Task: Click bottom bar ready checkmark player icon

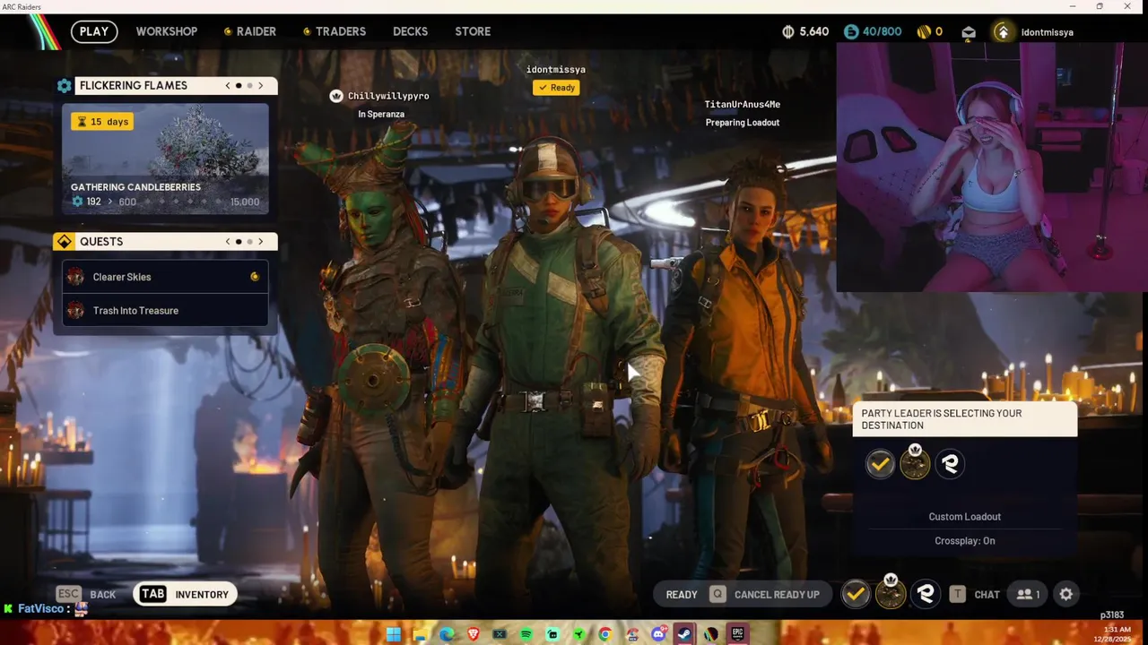Action: point(856,594)
